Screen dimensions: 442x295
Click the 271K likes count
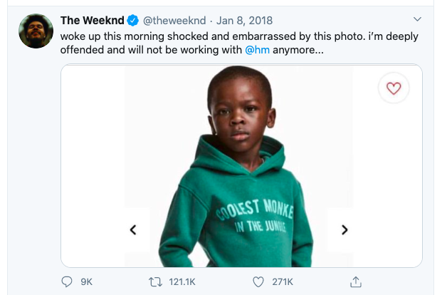[283, 281]
